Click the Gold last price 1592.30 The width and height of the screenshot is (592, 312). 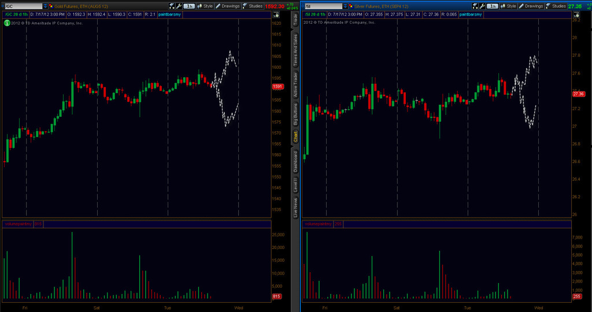[275, 6]
